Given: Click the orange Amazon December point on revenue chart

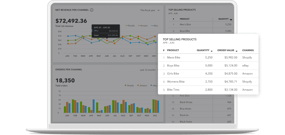Looking at the screenshot, I should point(155,36).
